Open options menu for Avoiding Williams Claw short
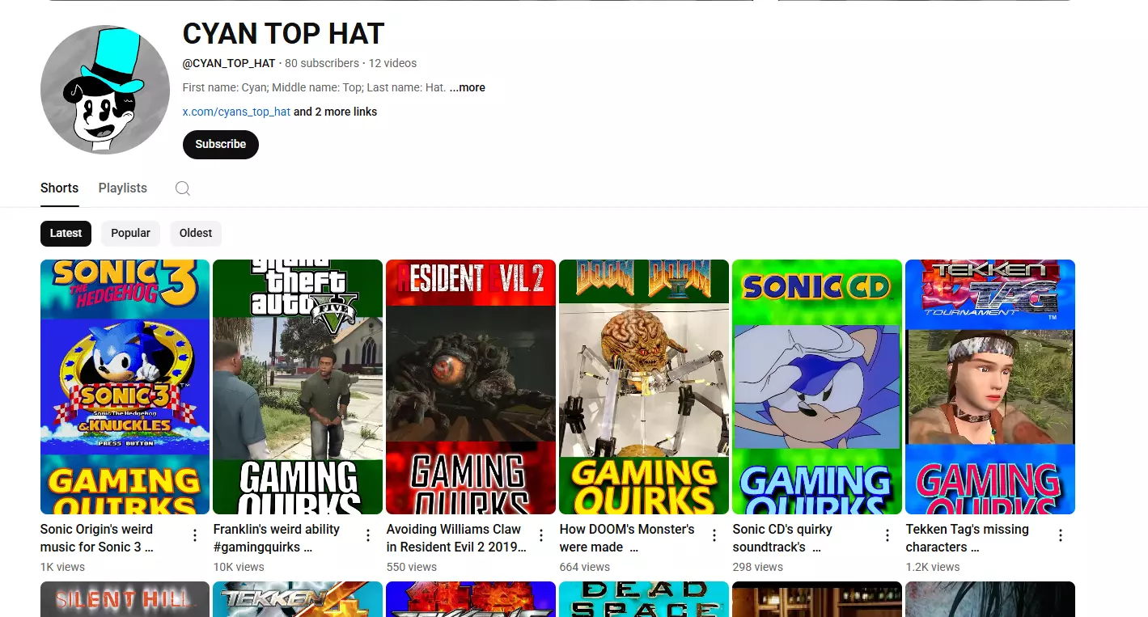 541,535
